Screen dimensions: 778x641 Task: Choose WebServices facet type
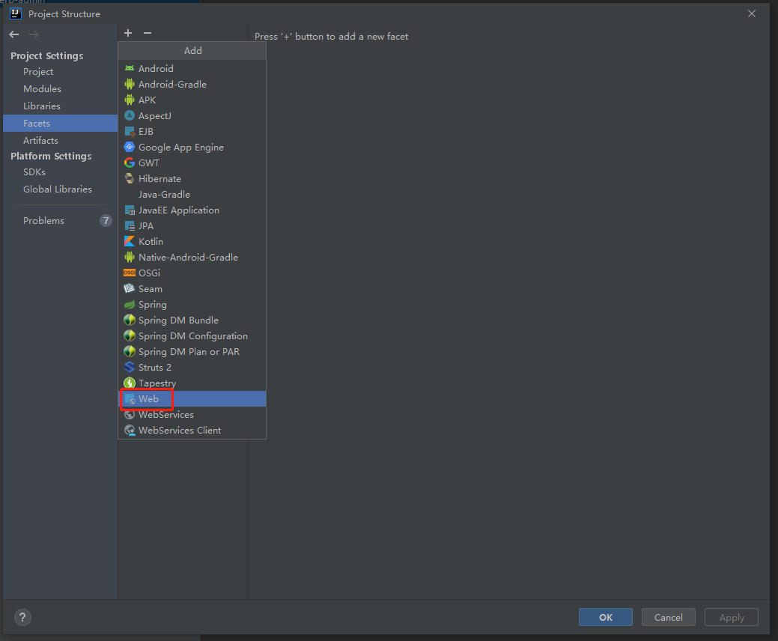point(192,415)
